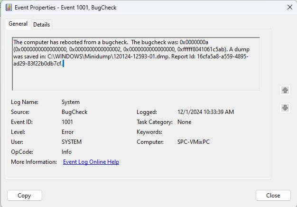Click the Logged: label
Screen dimensions: 297x207
click(147, 112)
